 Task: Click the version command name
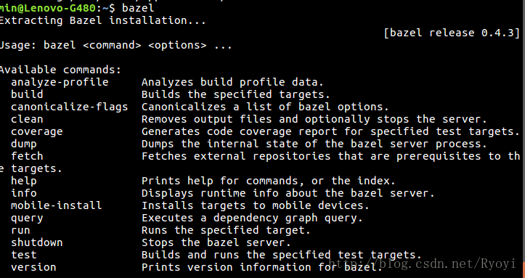pyautogui.click(x=33, y=267)
